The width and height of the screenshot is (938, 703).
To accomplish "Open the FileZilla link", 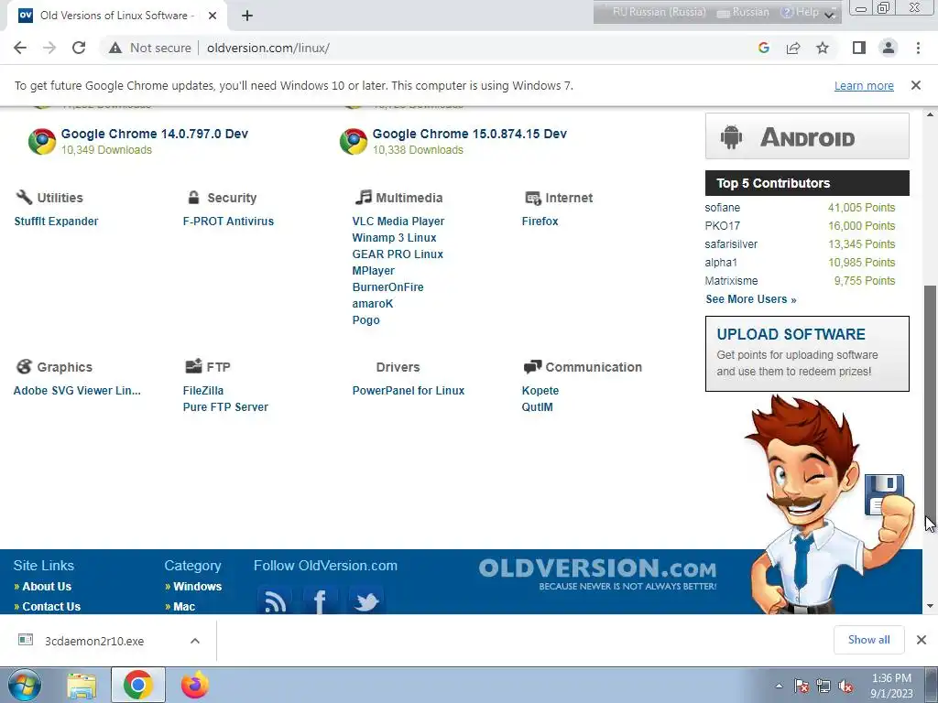I will coord(203,390).
